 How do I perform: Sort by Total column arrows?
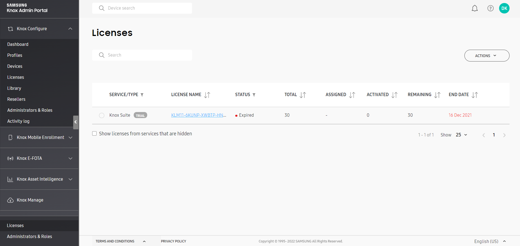303,95
